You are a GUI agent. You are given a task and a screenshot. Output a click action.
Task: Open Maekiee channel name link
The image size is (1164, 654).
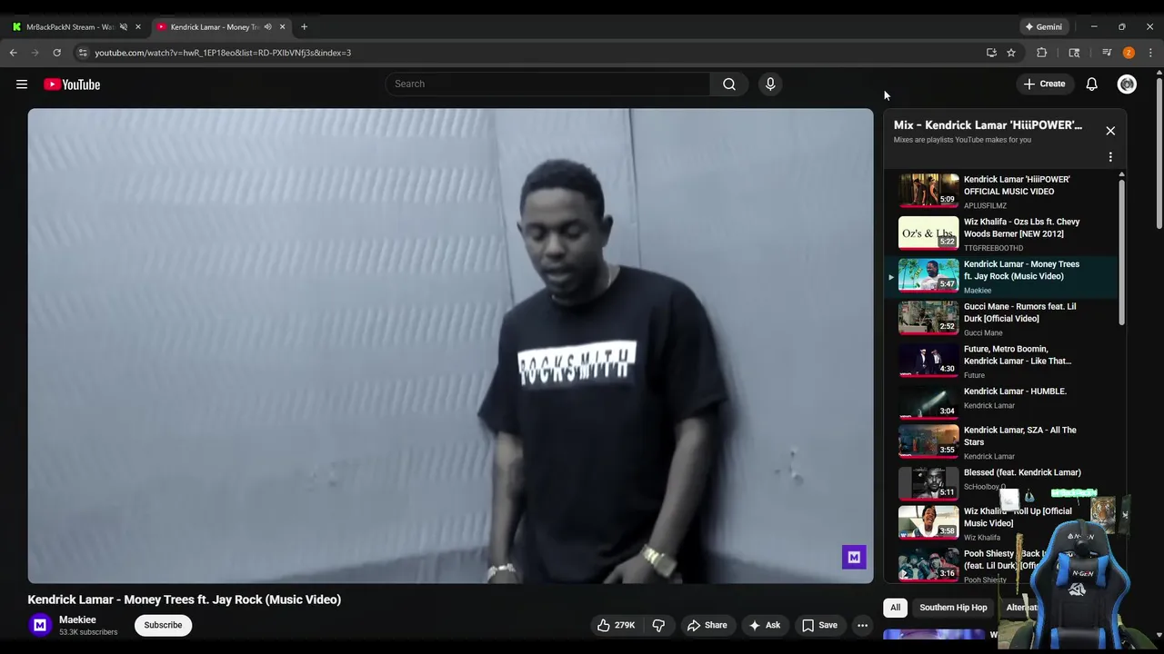pyautogui.click(x=77, y=619)
